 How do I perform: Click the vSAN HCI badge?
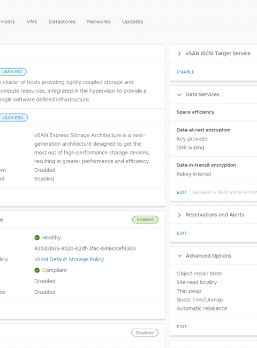coord(12,72)
